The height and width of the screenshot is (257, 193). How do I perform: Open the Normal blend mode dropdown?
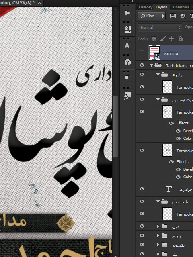point(160,27)
